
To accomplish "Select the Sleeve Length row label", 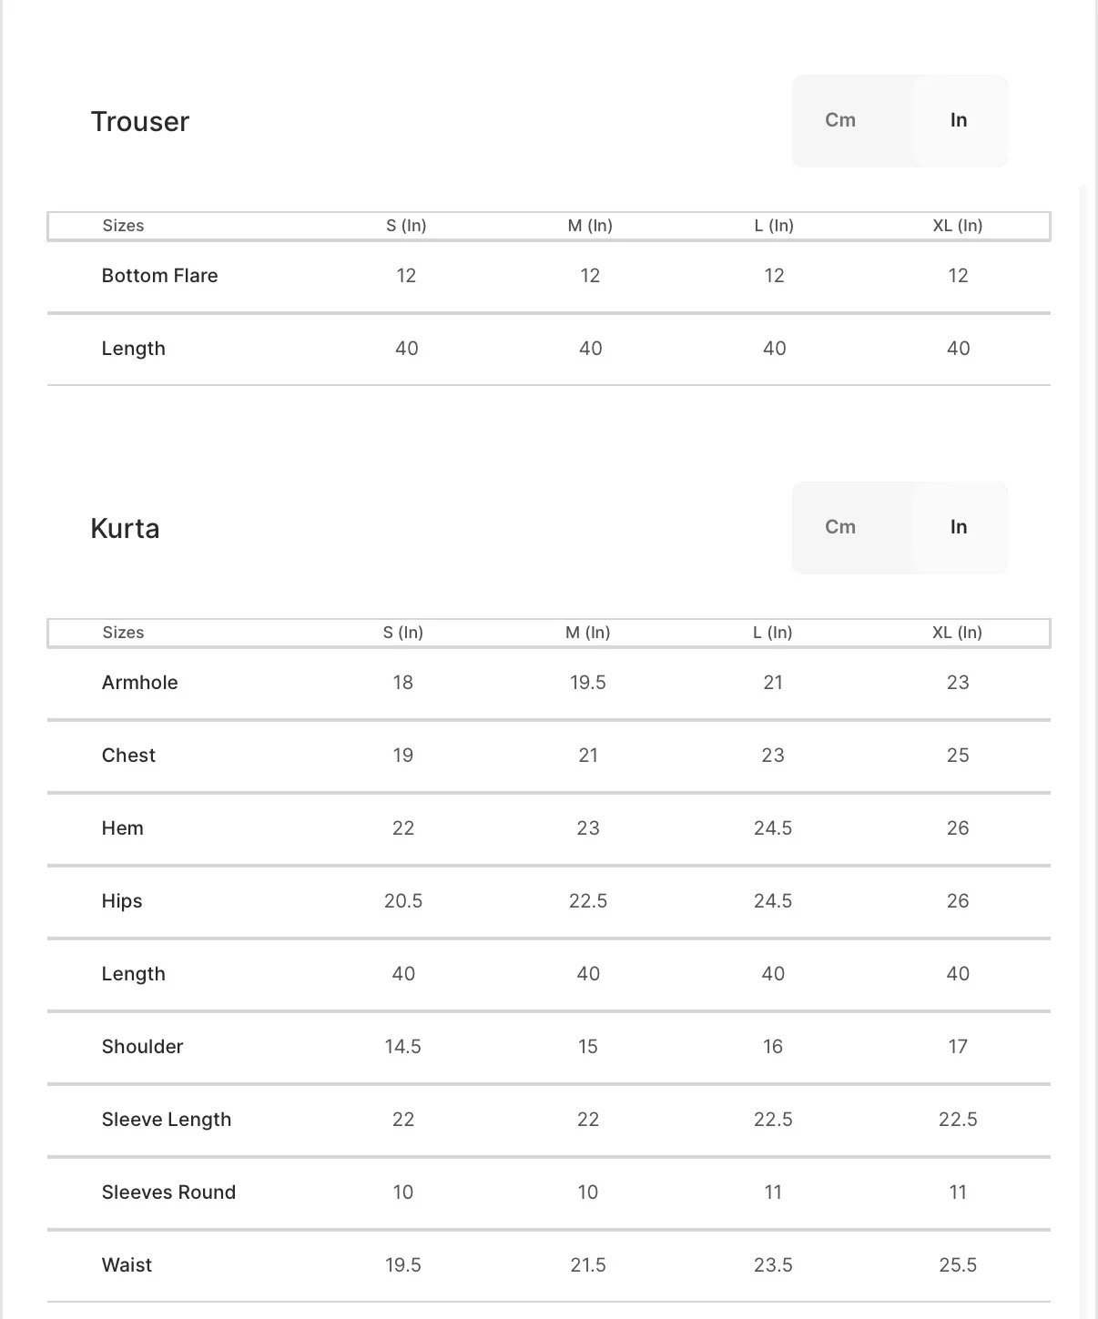I will pos(167,1120).
